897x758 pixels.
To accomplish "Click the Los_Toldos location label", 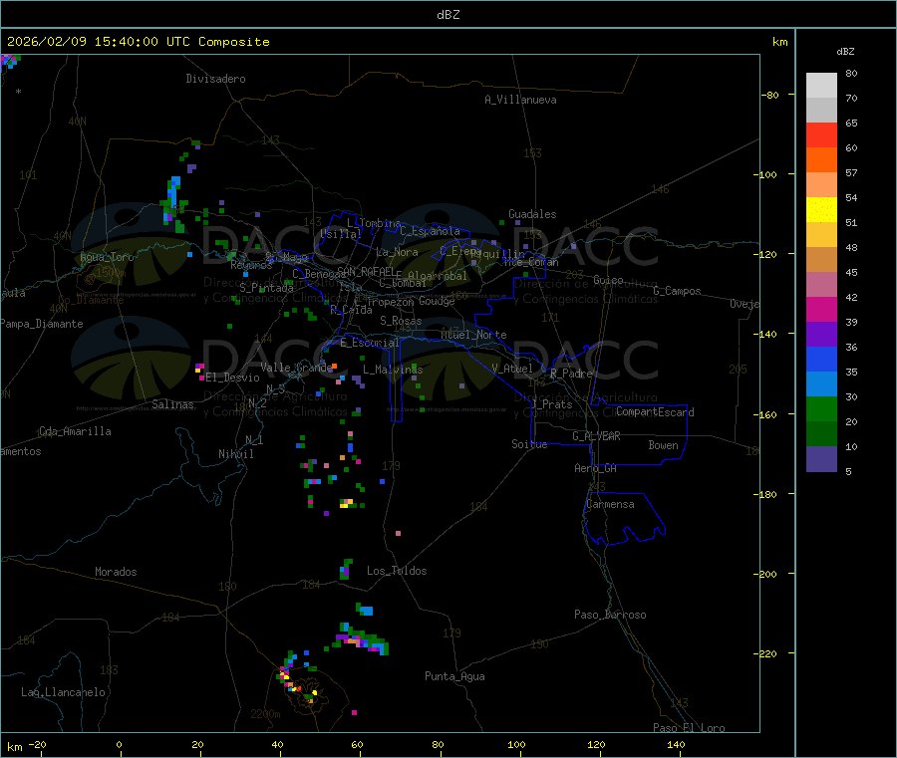I will [397, 571].
